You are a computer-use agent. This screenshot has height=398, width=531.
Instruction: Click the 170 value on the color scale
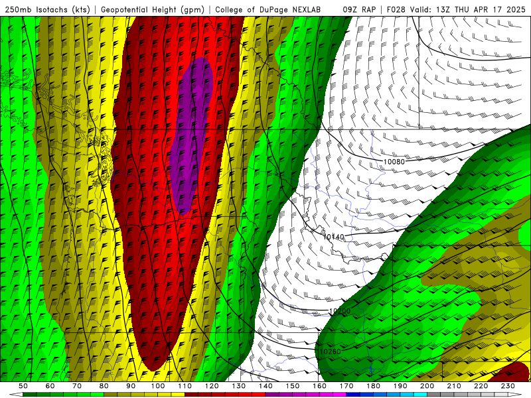(x=346, y=386)
